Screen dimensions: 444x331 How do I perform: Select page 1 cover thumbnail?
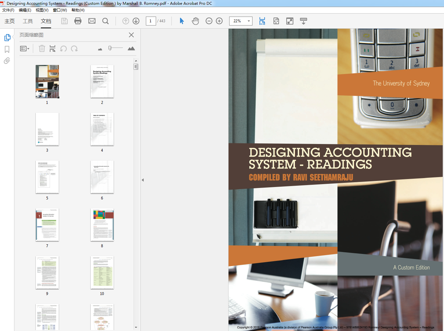pyautogui.click(x=47, y=82)
